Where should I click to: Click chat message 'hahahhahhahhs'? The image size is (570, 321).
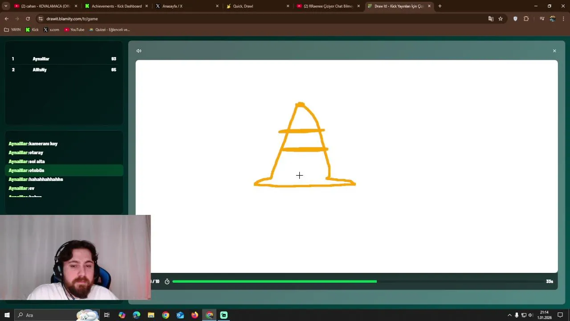[x=46, y=179]
